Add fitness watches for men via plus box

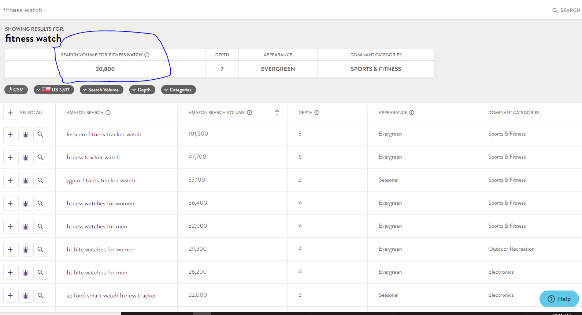click(10, 227)
